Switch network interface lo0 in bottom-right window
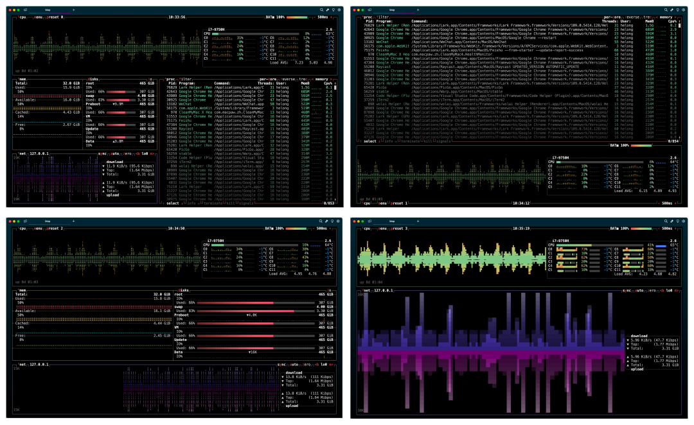694x425 pixels. 670,291
